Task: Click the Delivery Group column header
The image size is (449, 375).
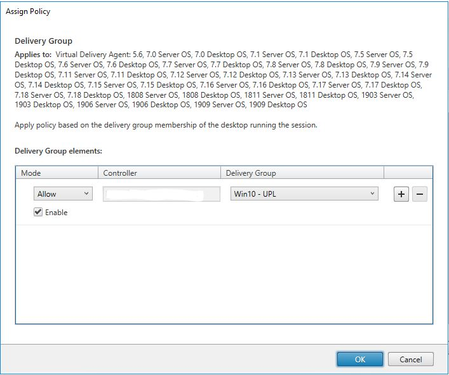Action: [302, 173]
